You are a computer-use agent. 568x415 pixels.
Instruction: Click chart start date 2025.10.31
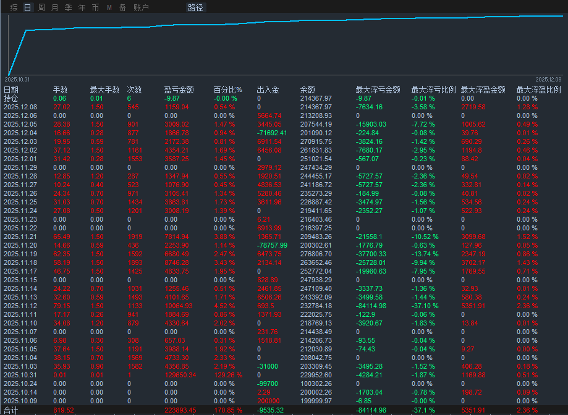(17, 80)
